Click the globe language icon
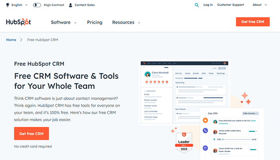This screenshot has width=280, height=160. point(8,5)
